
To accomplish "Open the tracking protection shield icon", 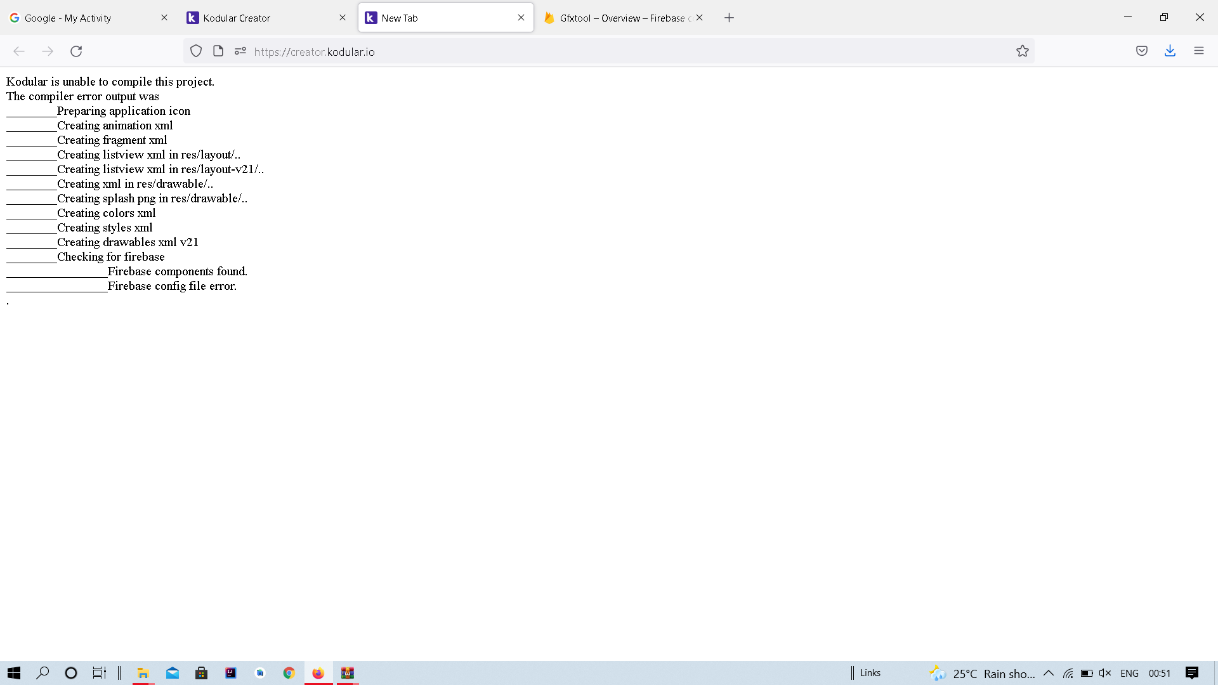I will coord(196,51).
